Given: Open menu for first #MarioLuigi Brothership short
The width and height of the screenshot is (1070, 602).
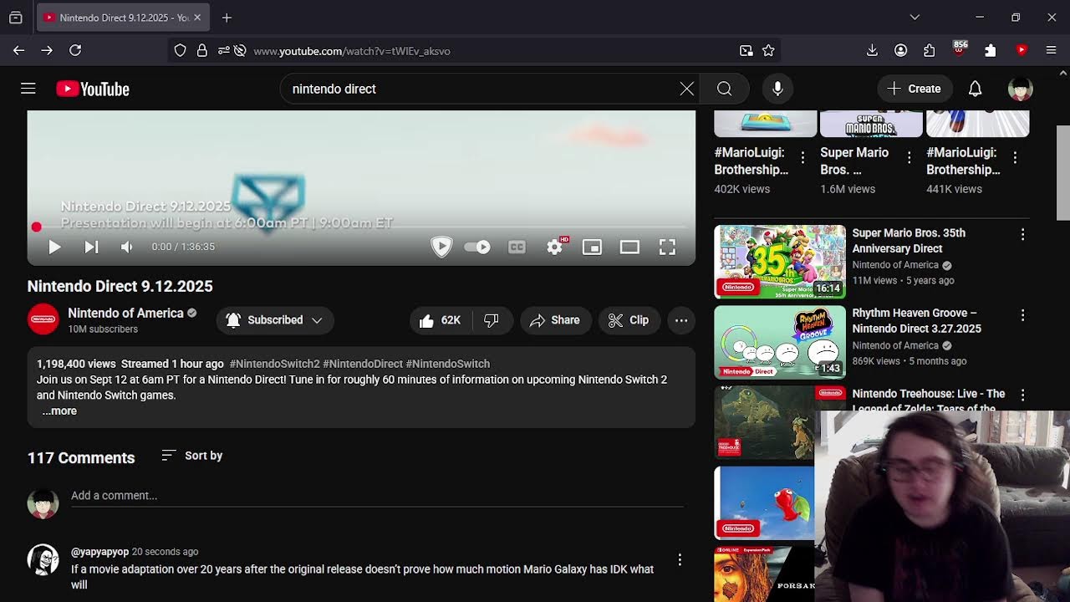Looking at the screenshot, I should 802,157.
